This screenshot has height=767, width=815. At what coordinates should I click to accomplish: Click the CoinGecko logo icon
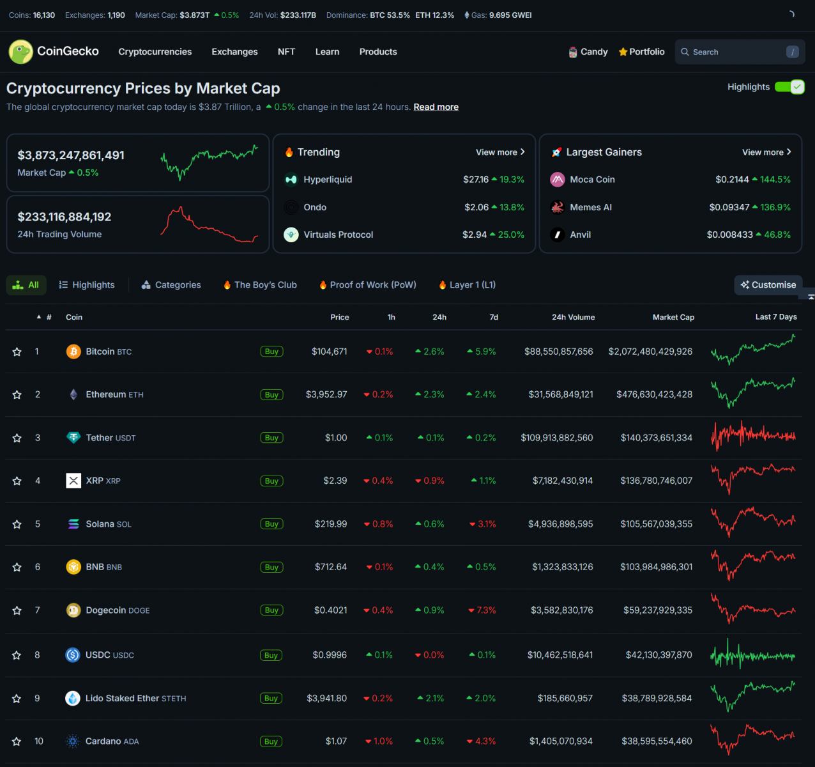tap(21, 52)
